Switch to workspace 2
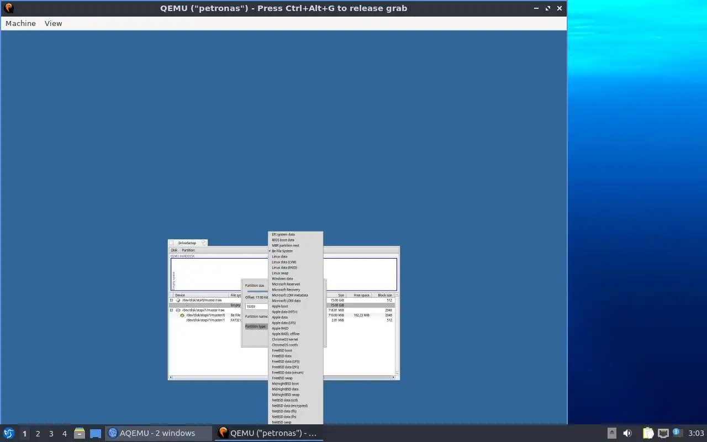Viewport: 707px width, 442px height. (38, 434)
